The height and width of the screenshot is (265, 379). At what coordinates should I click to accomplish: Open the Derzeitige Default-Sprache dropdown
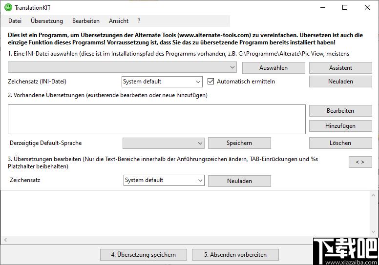point(164,143)
